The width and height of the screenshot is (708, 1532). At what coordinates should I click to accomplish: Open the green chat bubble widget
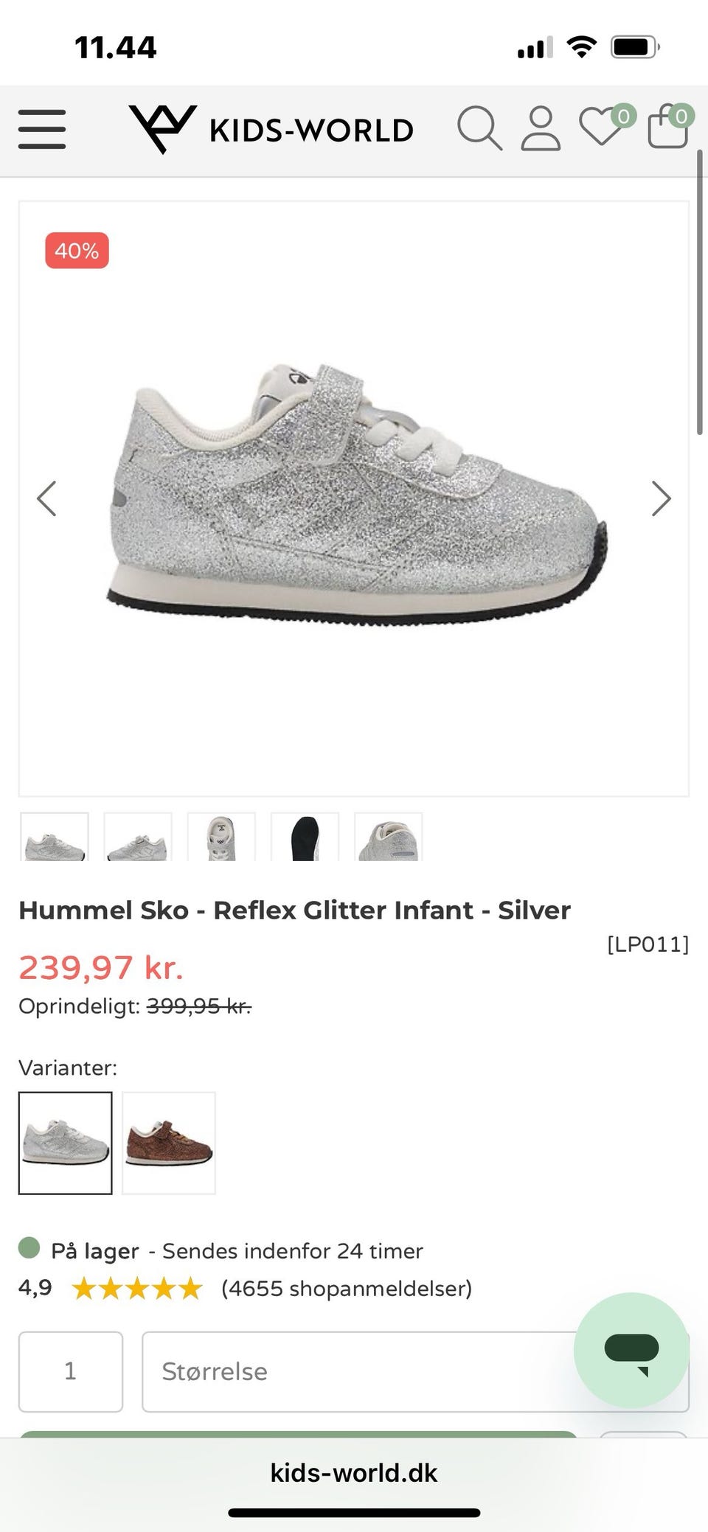pos(631,1350)
